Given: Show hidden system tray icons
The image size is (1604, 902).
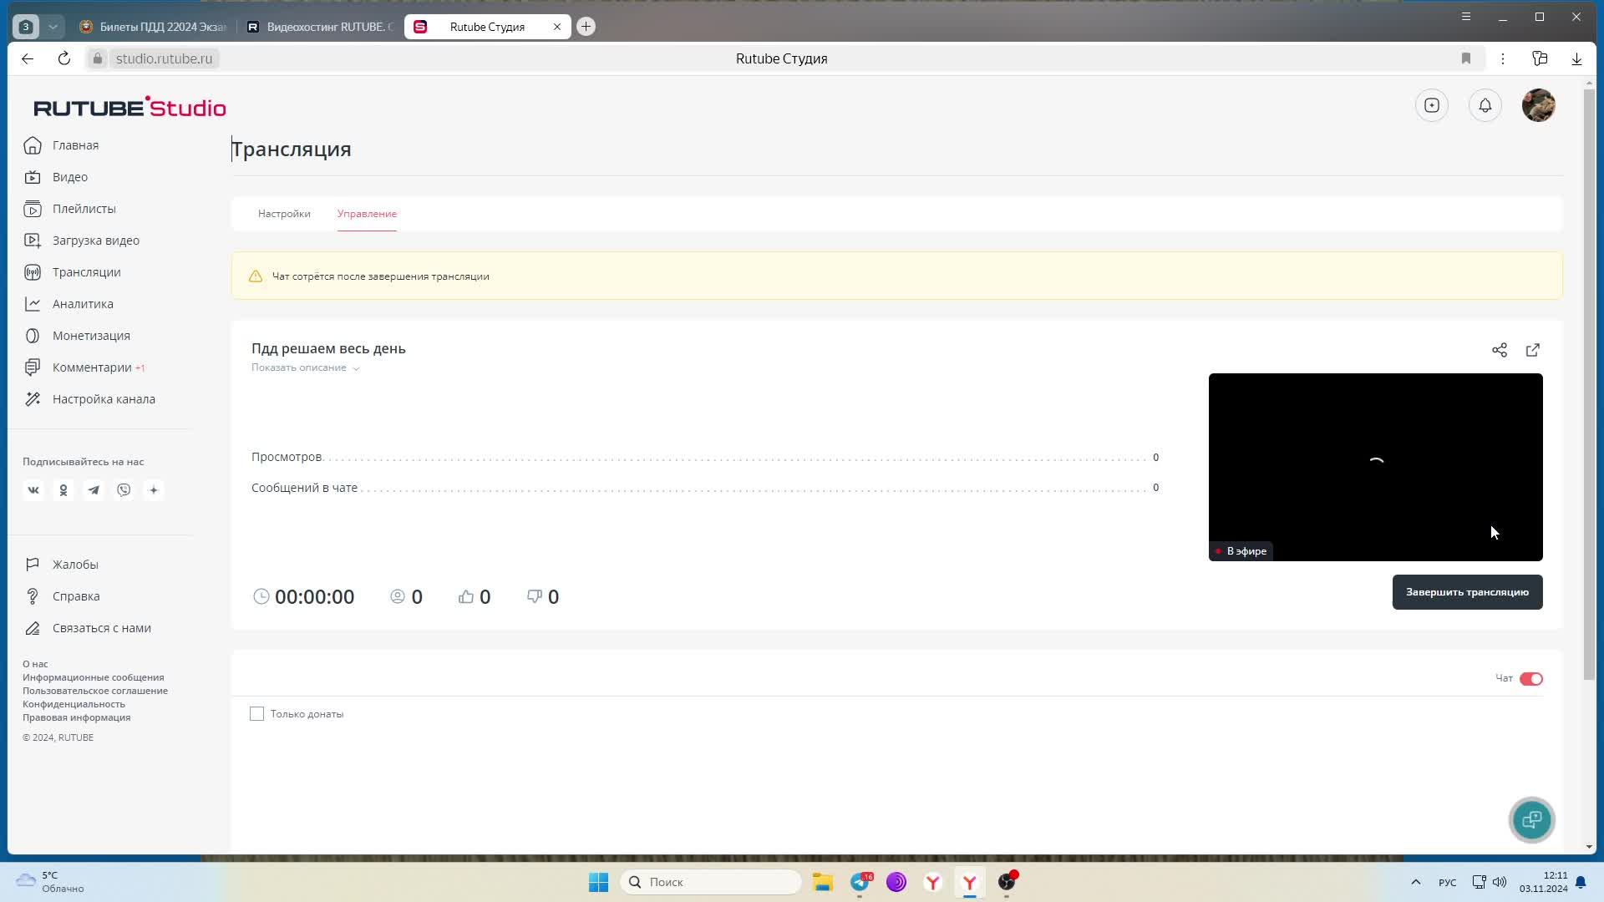Looking at the screenshot, I should pyautogui.click(x=1415, y=882).
